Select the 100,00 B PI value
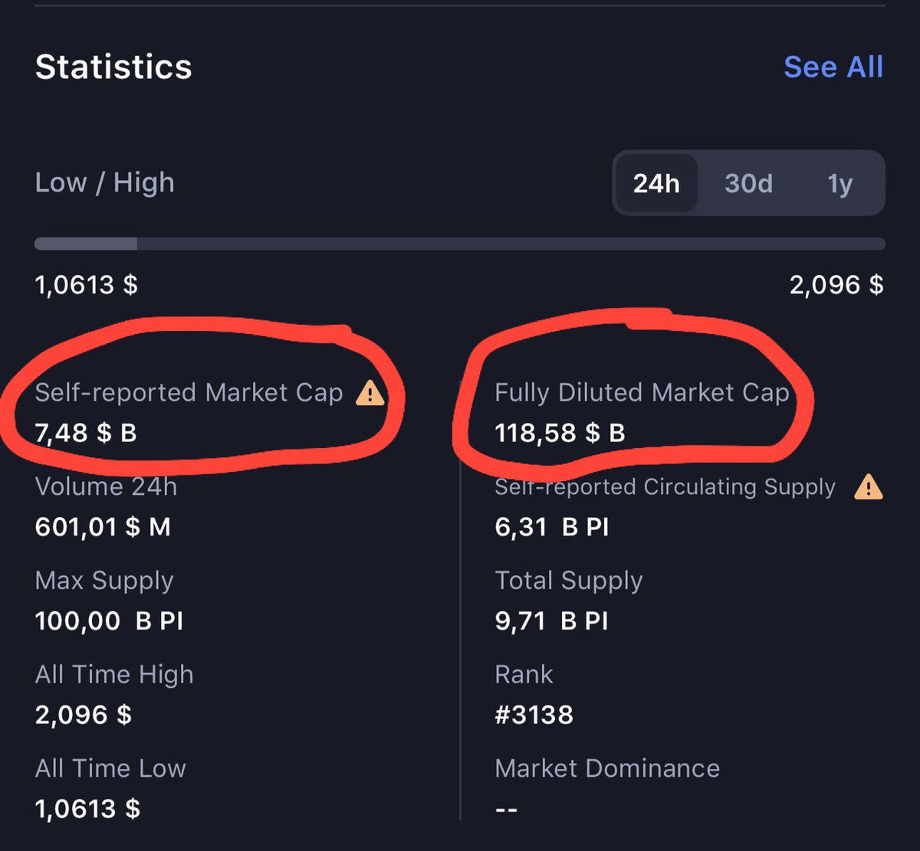This screenshot has height=851, width=920. [110, 620]
